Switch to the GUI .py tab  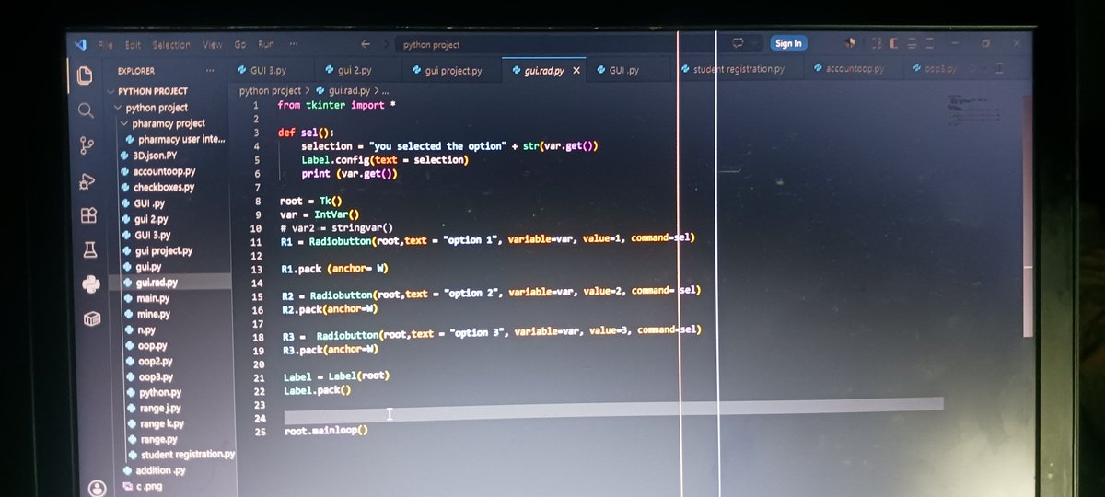(623, 70)
